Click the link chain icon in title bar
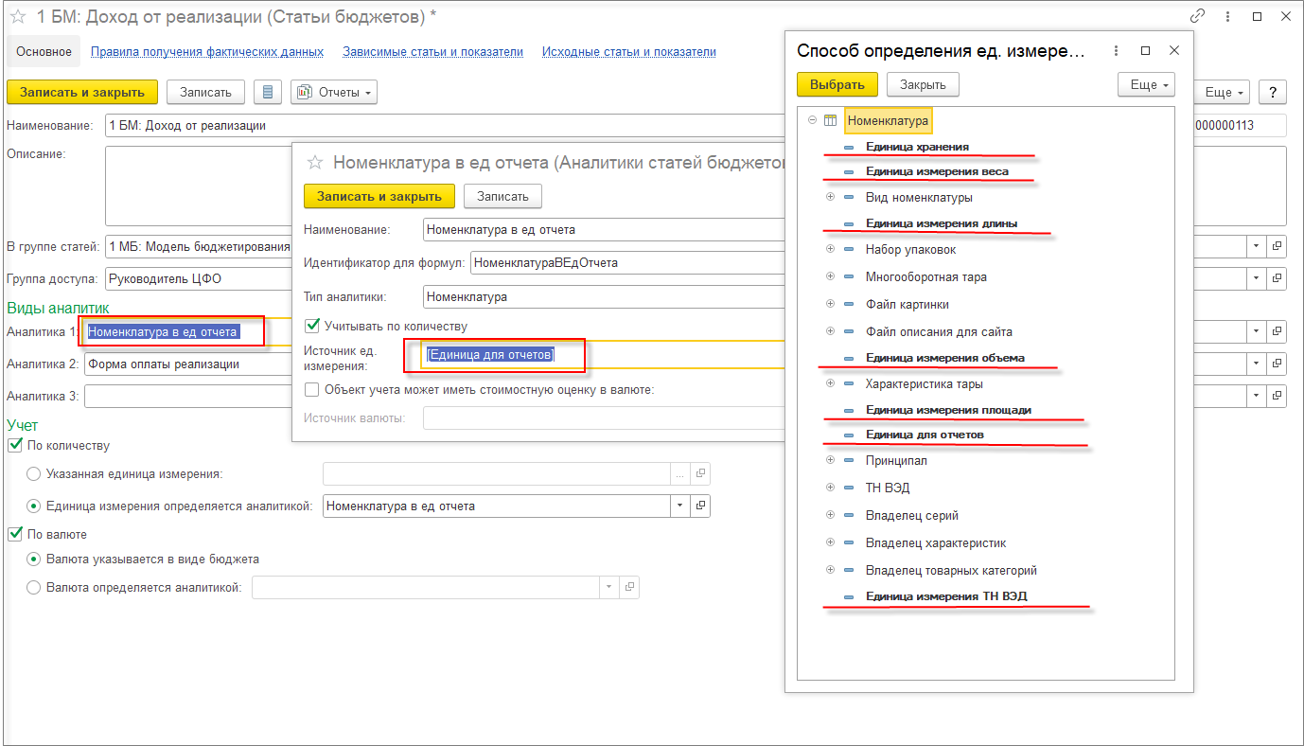Screen dimensions: 1304x746 (x=1198, y=16)
